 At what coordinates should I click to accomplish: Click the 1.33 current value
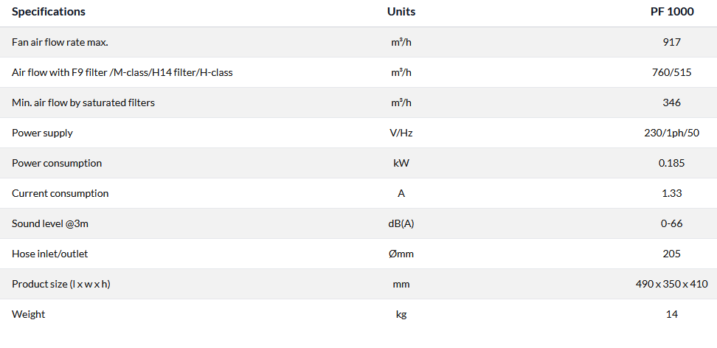[671, 193]
